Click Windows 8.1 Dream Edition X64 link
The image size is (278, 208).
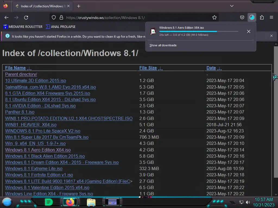pyautogui.click(x=62, y=162)
